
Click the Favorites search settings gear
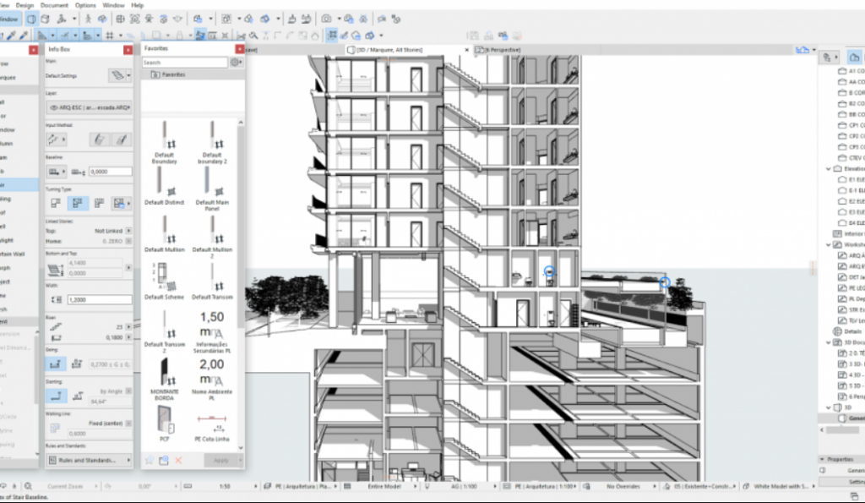(236, 63)
